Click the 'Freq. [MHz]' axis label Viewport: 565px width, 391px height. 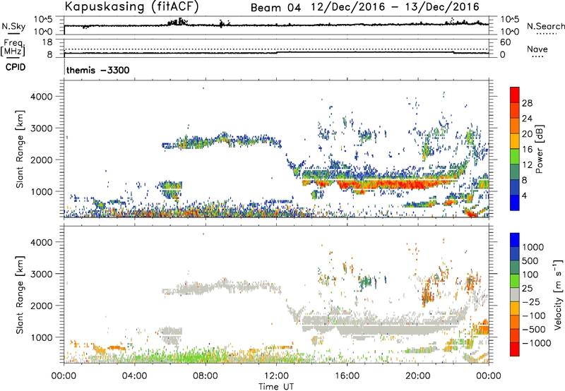coord(13,48)
